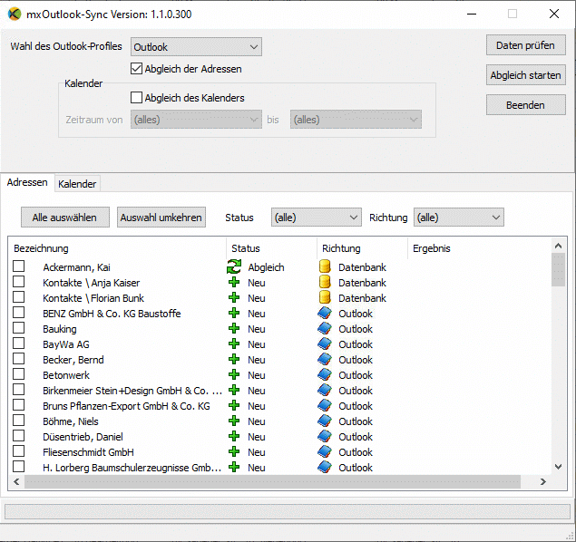Image resolution: width=576 pixels, height=542 pixels.
Task: Click Outlook book icon in H. Lorberg row
Action: point(325,467)
